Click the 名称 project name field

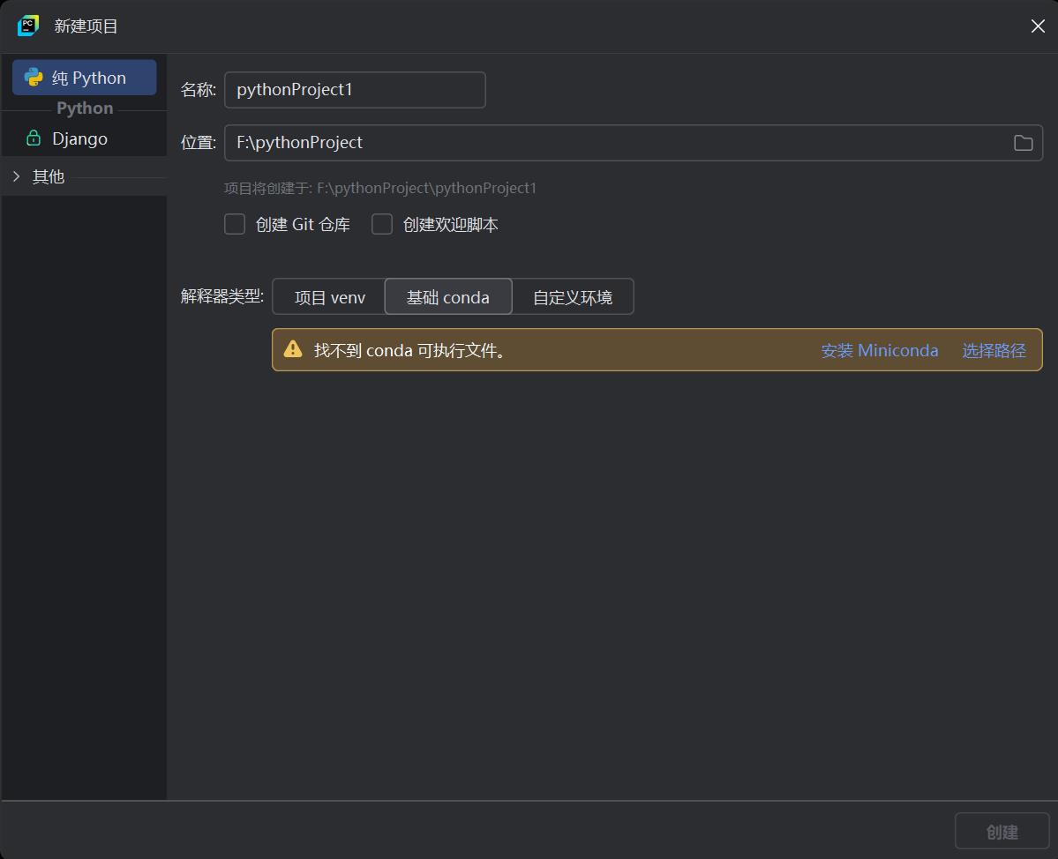pos(355,90)
